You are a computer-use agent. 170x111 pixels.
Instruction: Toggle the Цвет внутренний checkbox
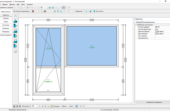tap(156, 31)
